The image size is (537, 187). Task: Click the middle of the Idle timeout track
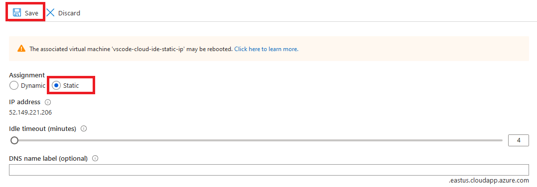pos(258,140)
